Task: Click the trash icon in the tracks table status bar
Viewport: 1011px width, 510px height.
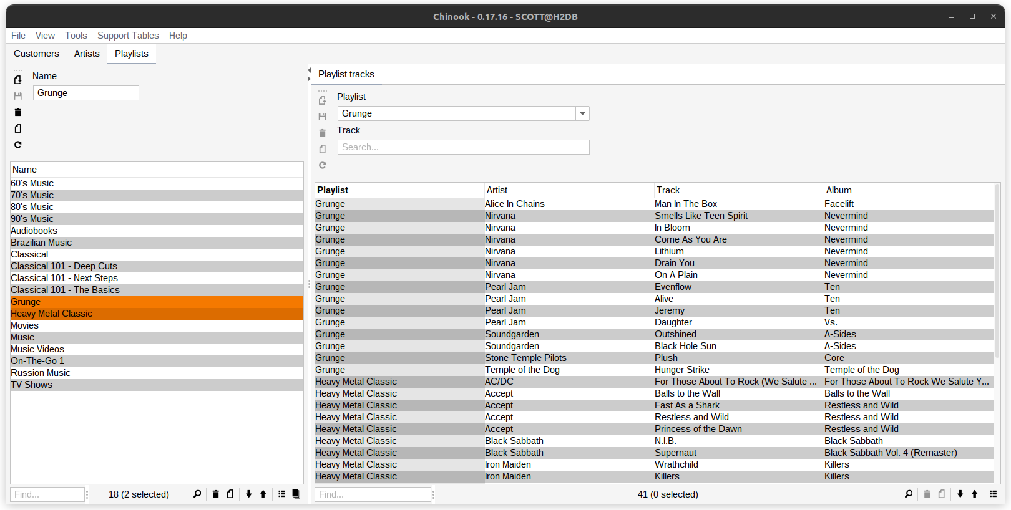Action: (927, 494)
